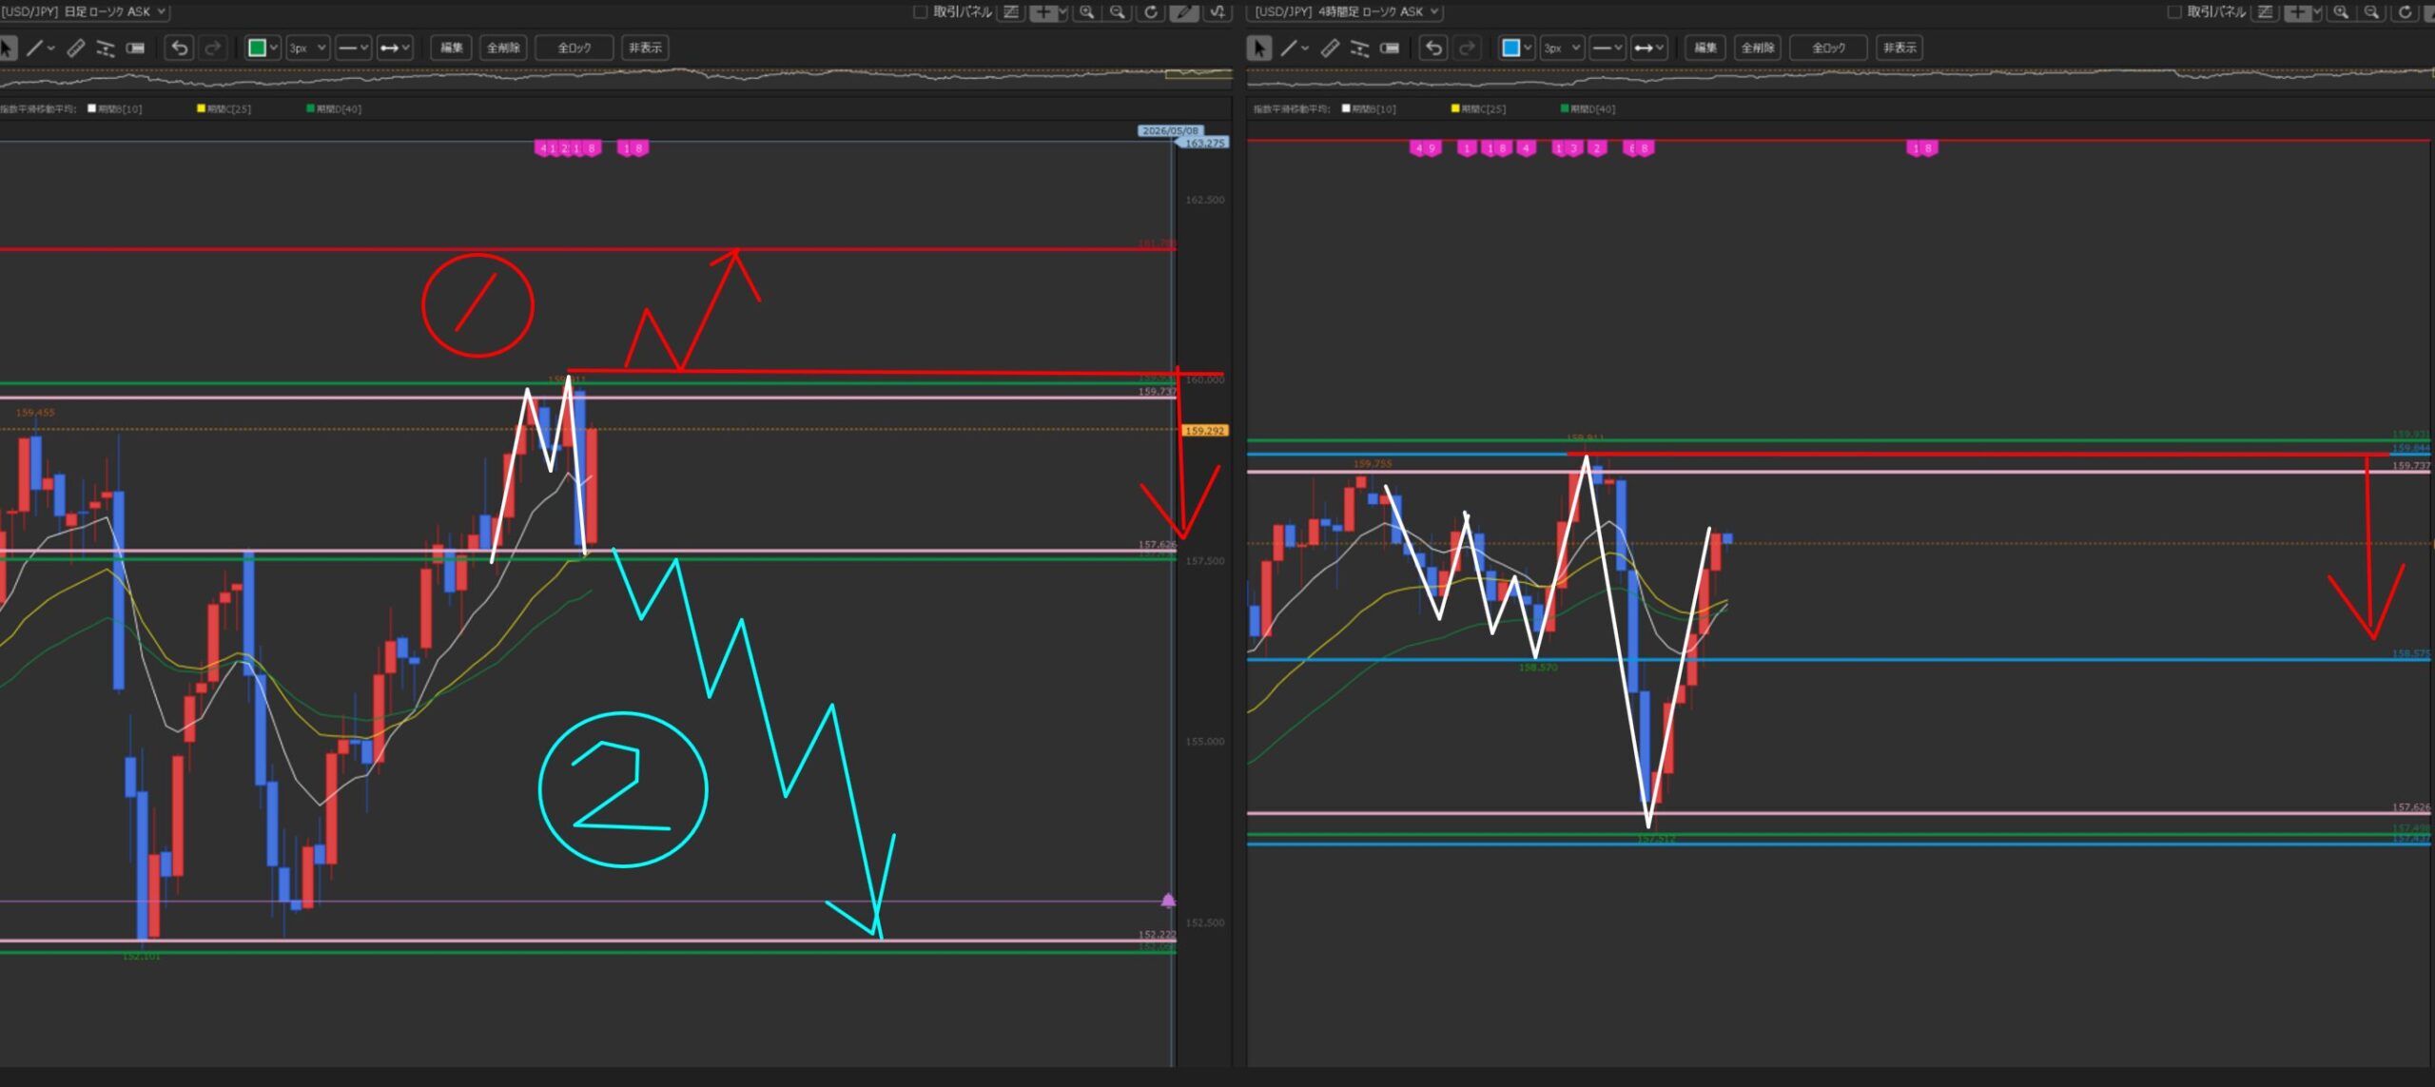Click 全ロック button in left chart toolbar
This screenshot has height=1087, width=2435.
point(574,48)
